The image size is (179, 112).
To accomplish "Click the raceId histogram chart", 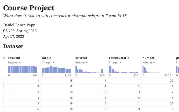I will [x=56, y=69].
